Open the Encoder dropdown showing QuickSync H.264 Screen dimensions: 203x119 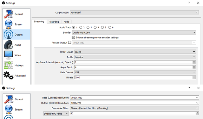[x=134, y=32]
